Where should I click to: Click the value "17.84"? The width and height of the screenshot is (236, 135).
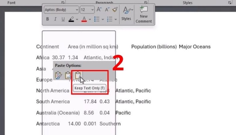[90, 101]
